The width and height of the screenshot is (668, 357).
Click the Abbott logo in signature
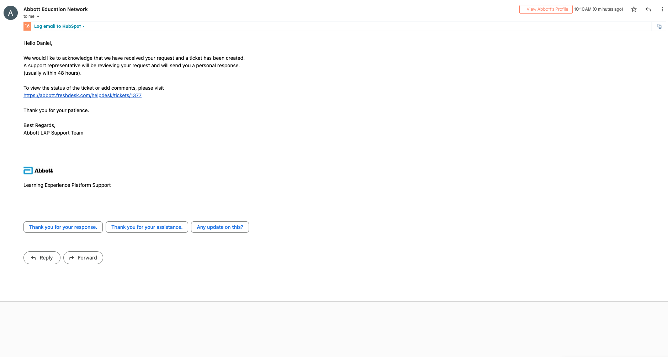tap(38, 170)
